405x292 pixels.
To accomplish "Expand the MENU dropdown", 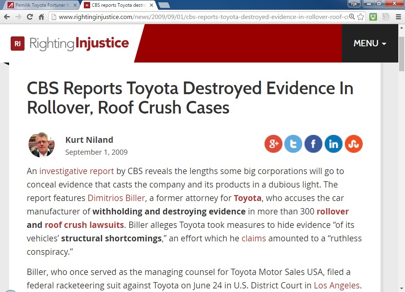I will pos(370,43).
